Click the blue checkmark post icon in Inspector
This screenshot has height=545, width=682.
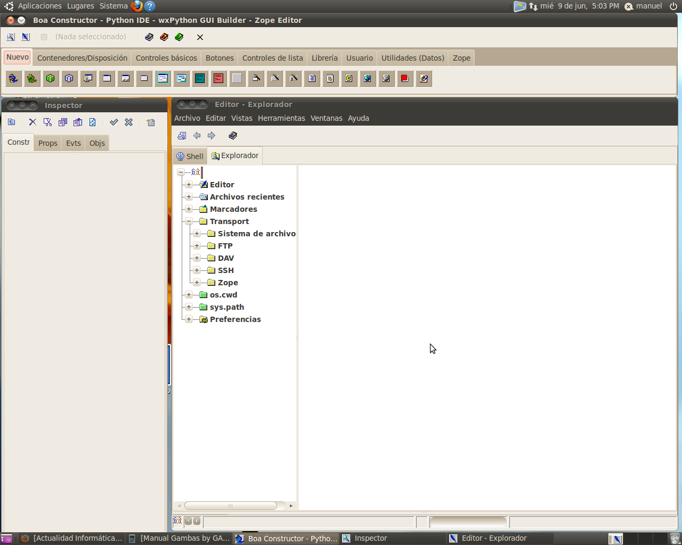(x=113, y=122)
